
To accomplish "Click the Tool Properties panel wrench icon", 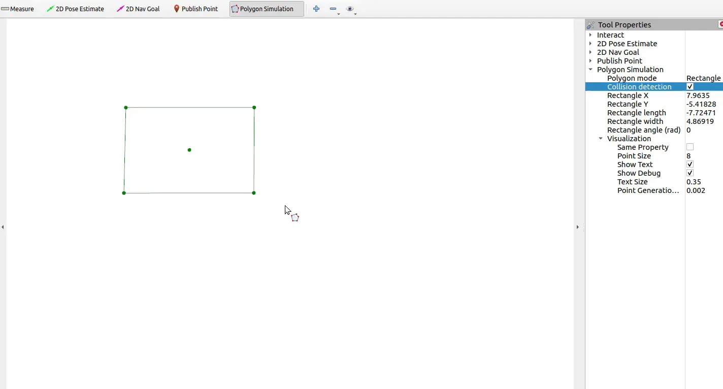I will point(590,24).
